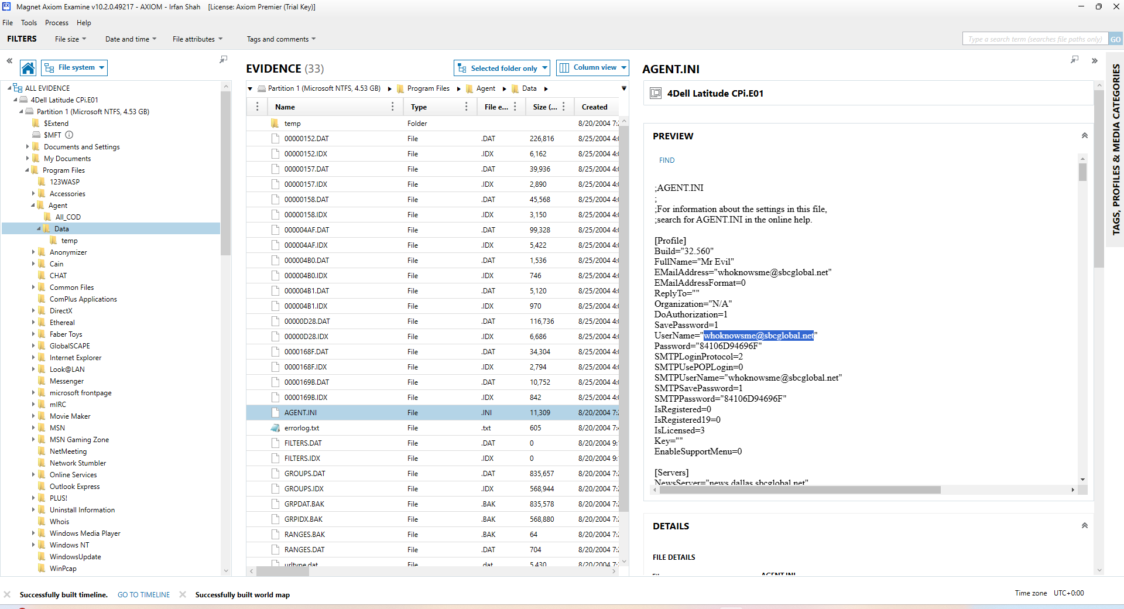The height and width of the screenshot is (609, 1124).
Task: Open the Tags and comments filter dropdown
Action: coord(281,39)
